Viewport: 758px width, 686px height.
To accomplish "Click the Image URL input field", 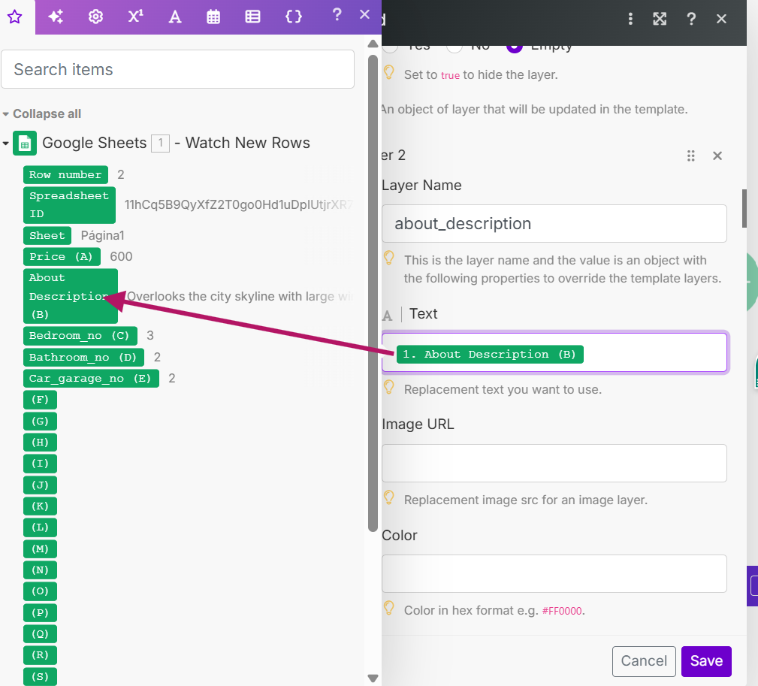I will pos(554,463).
